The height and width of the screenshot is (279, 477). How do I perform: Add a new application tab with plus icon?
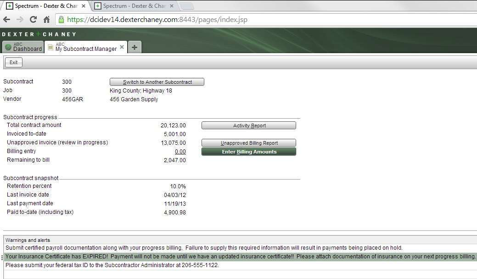tap(134, 47)
